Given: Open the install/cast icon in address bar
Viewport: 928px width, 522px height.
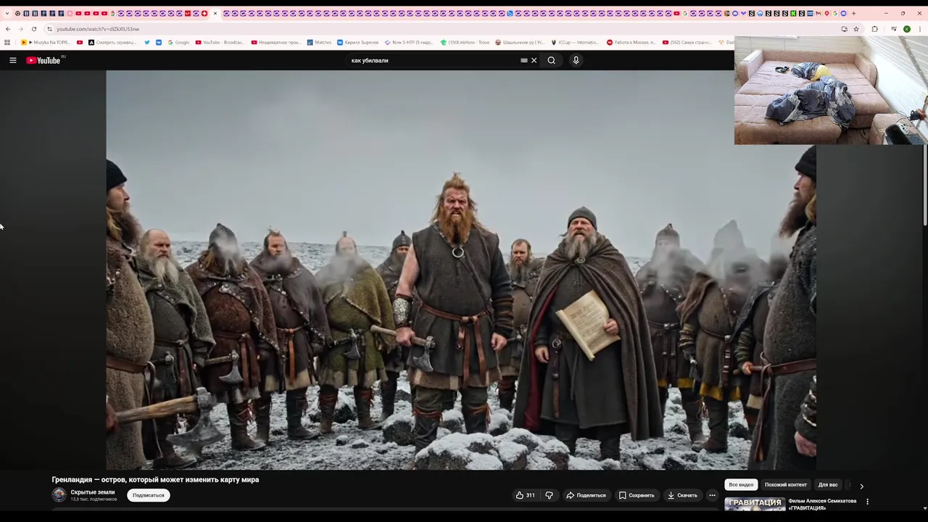Looking at the screenshot, I should (844, 29).
